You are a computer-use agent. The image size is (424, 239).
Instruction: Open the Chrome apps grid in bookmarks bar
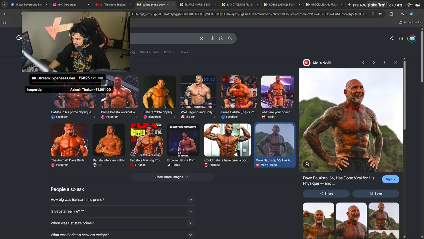pyautogui.click(x=4, y=22)
